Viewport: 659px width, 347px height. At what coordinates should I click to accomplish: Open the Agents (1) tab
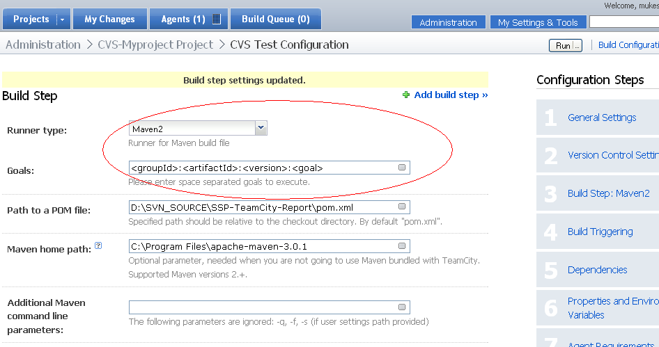tap(183, 19)
